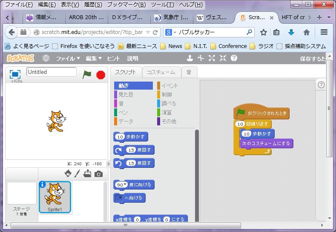Select the duplicate stamp tool
This screenshot has width=336, height=232.
coord(190,58)
